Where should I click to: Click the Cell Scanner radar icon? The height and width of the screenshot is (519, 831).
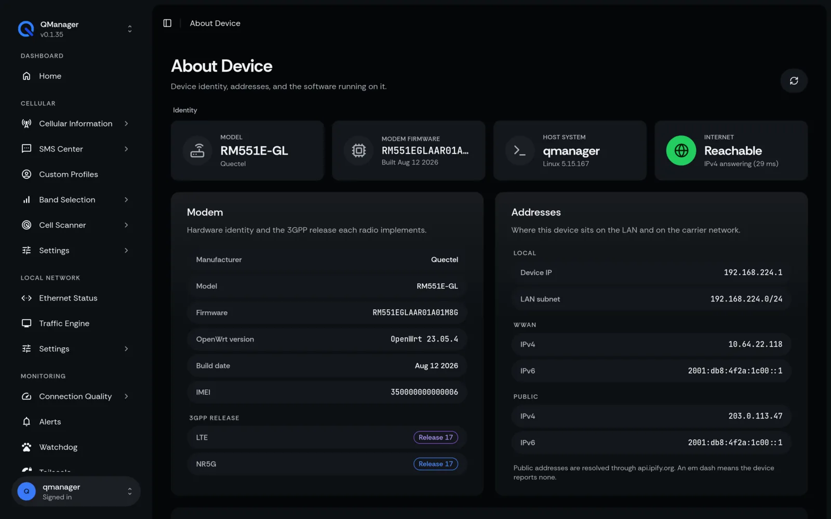tap(26, 225)
